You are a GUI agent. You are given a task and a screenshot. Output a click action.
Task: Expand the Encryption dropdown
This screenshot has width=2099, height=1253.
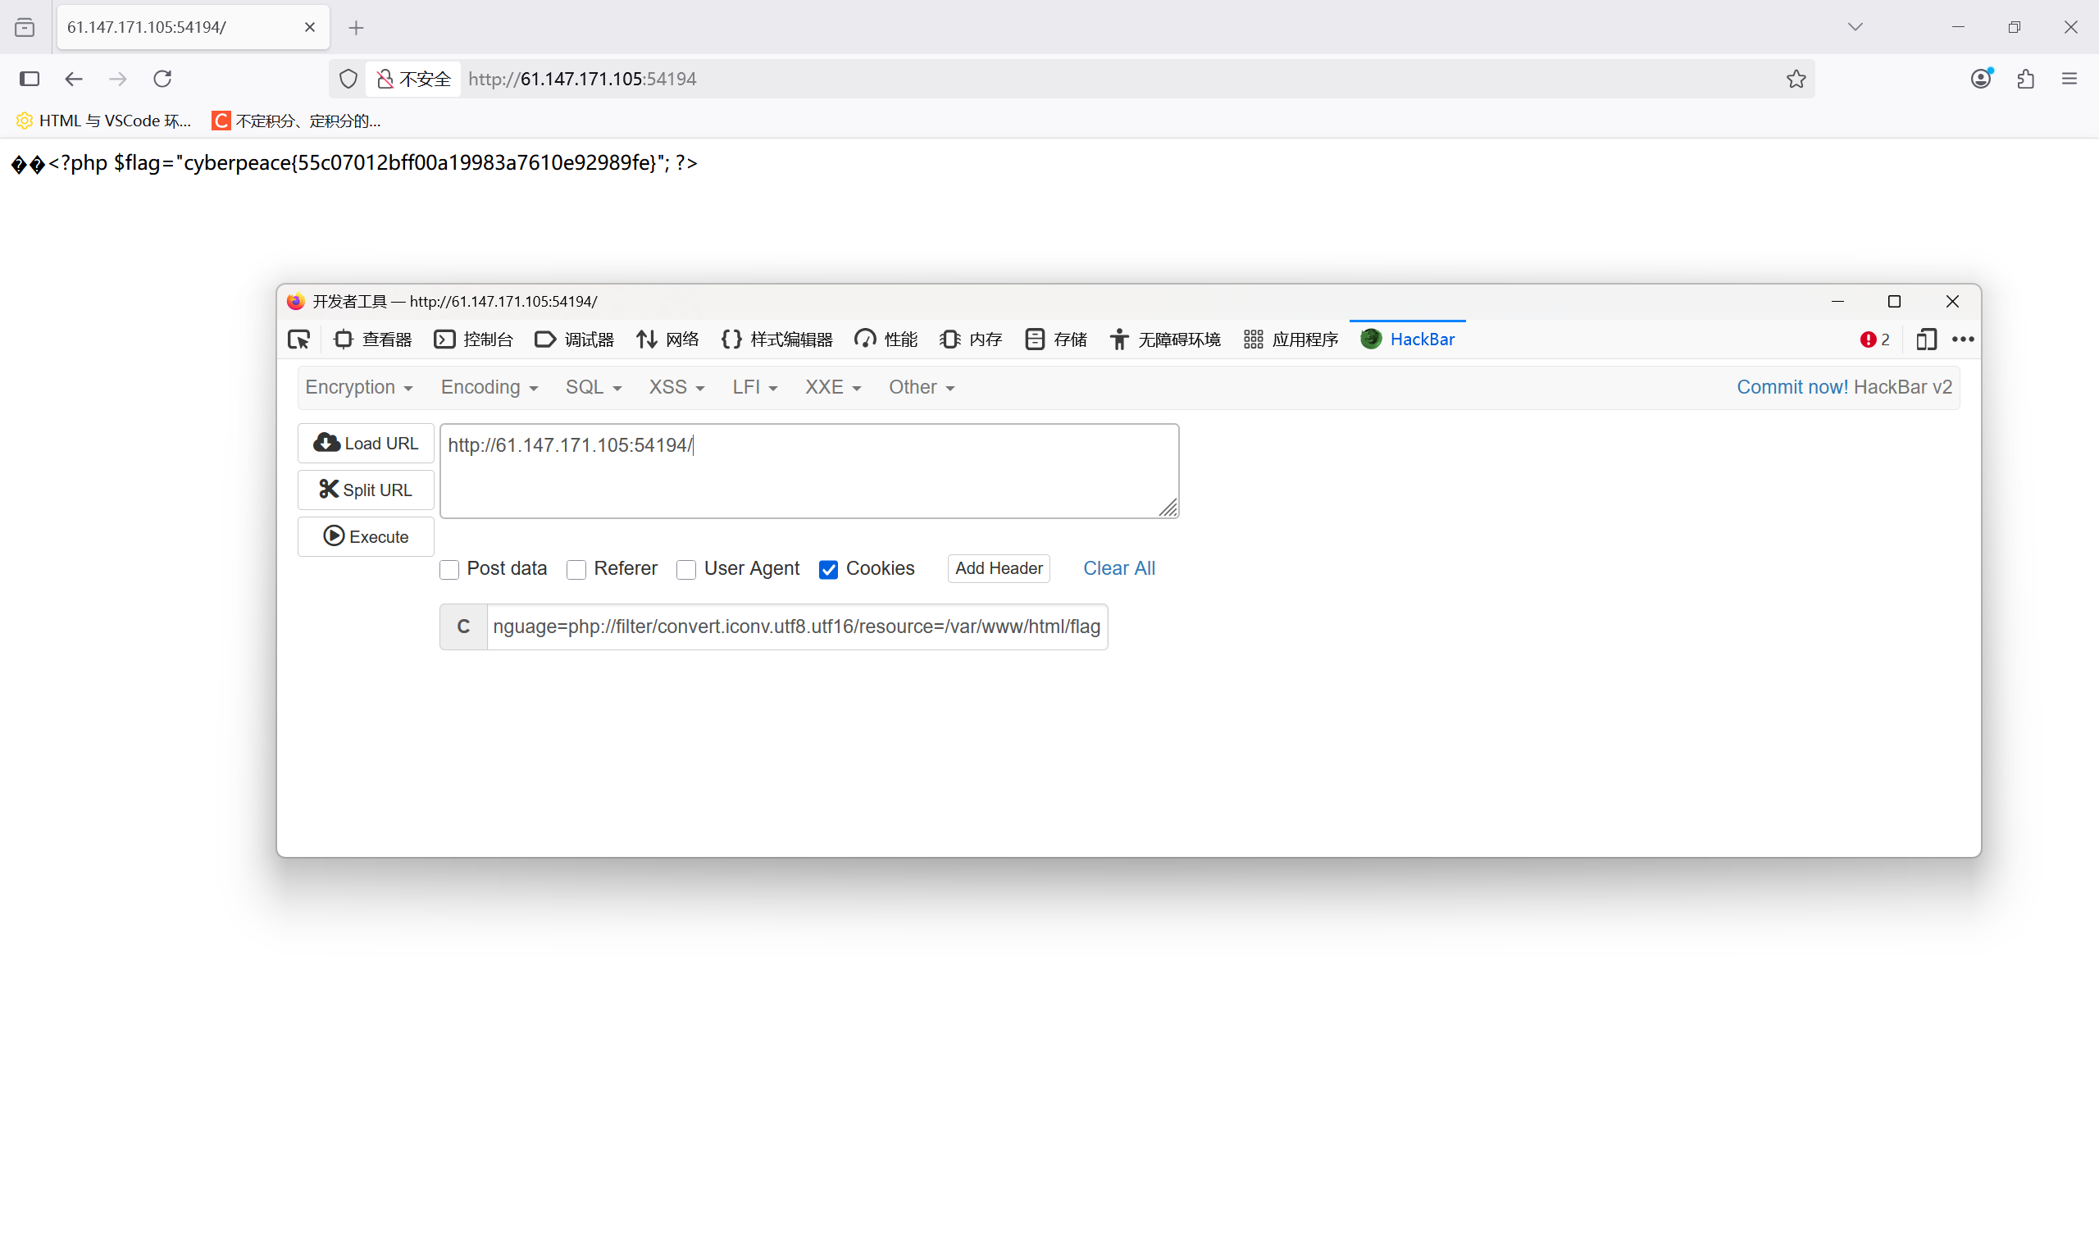[x=358, y=388]
